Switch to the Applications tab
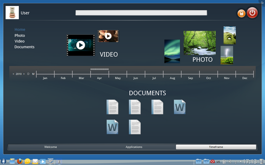 (x=134, y=147)
